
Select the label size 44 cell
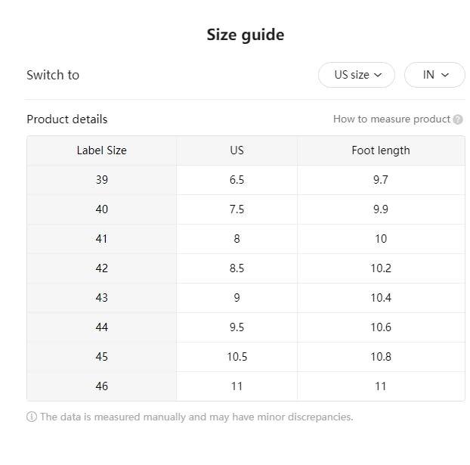click(101, 327)
